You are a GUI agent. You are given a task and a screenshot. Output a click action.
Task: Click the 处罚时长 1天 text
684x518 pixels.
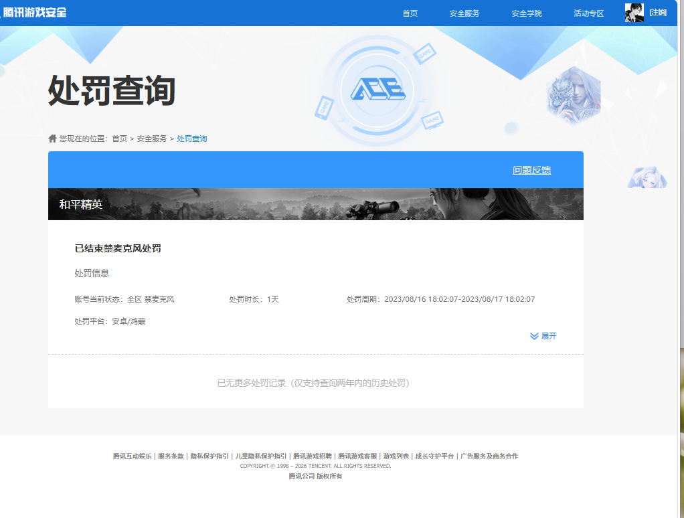[x=254, y=299]
